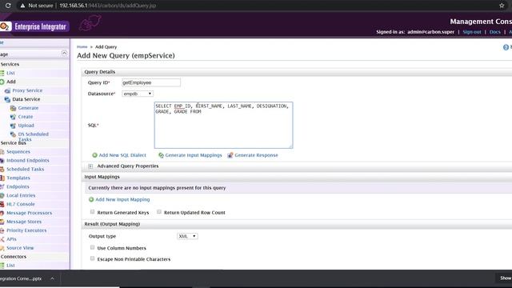
Task: Open Source View menu item
Action: (x=20, y=248)
